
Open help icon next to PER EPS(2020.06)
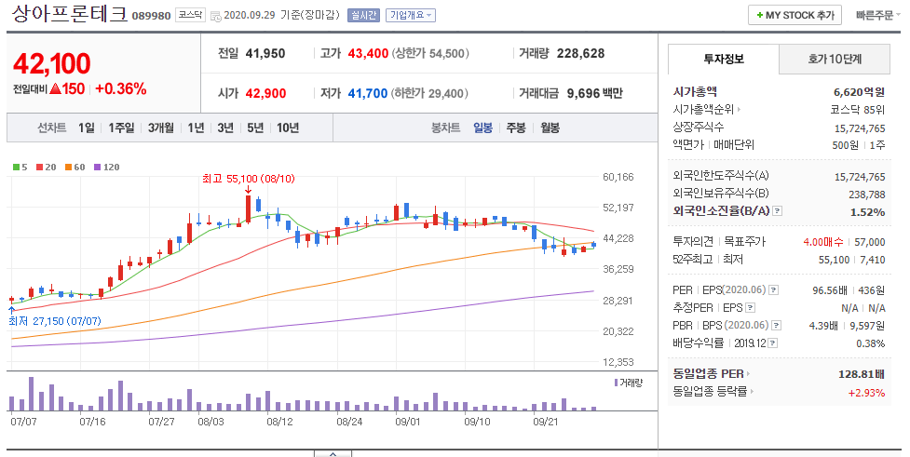(x=774, y=290)
